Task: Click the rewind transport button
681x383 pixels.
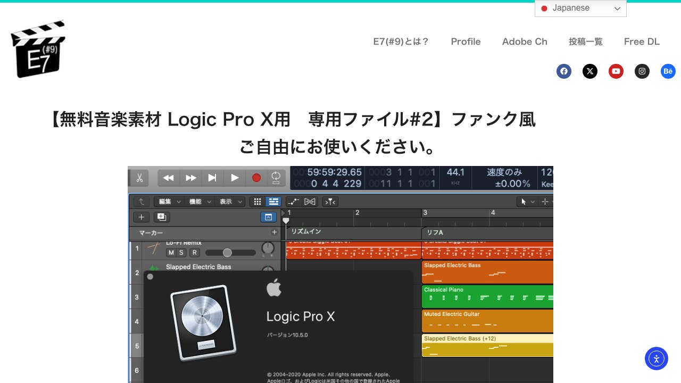Action: (x=169, y=178)
